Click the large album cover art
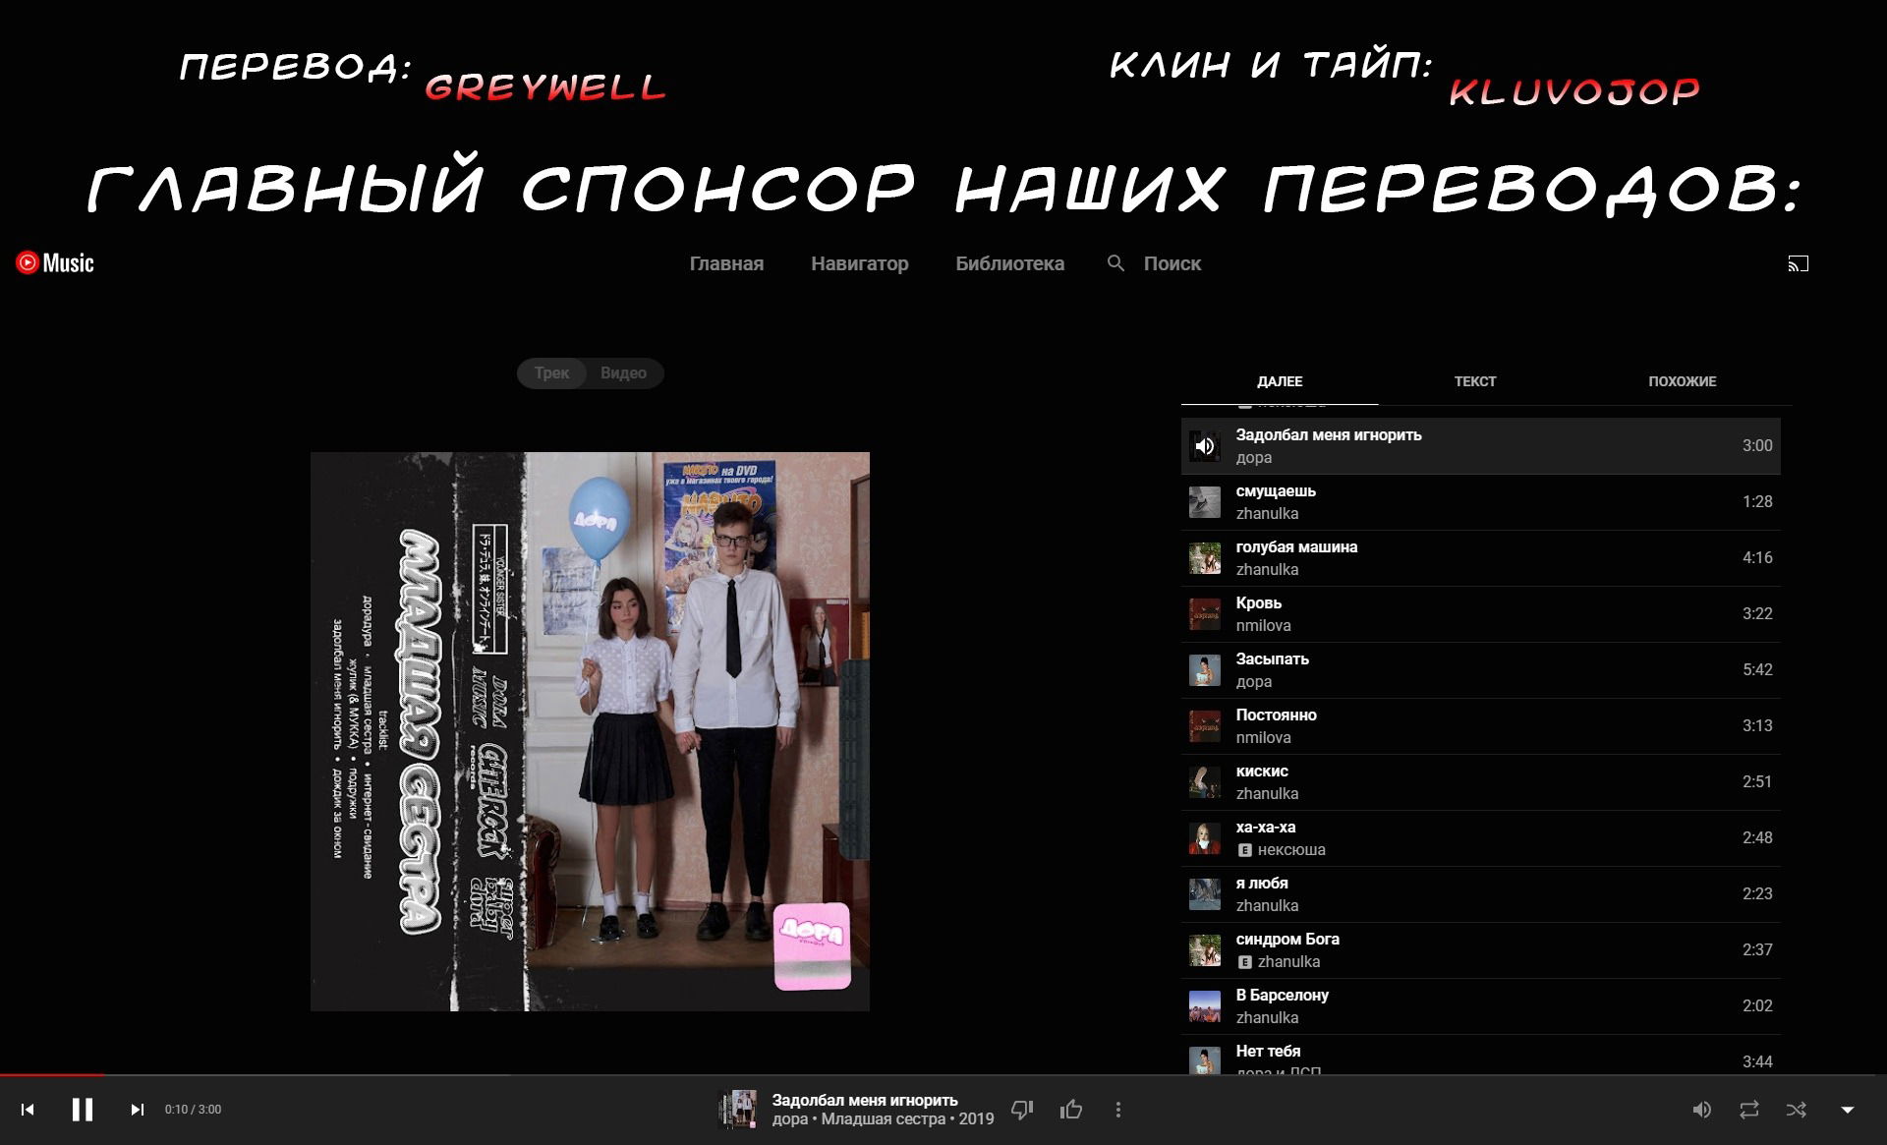The image size is (1887, 1145). click(590, 731)
